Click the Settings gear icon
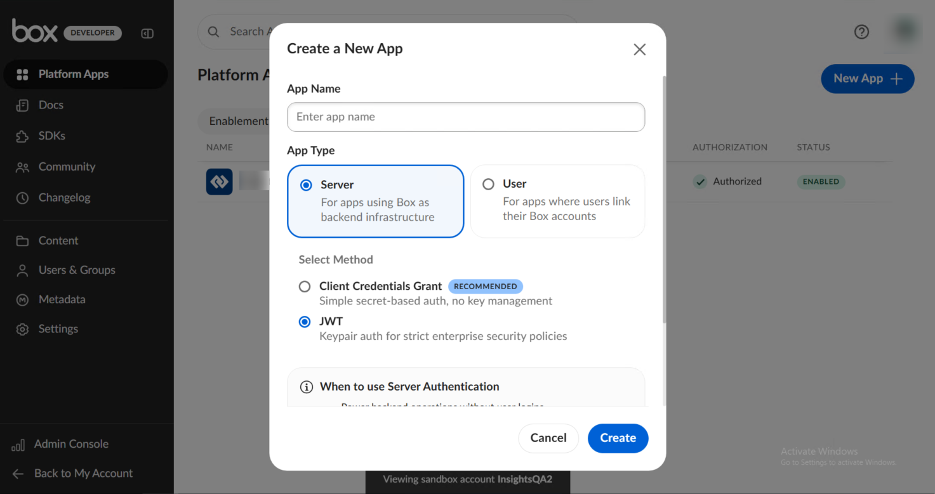 pyautogui.click(x=23, y=329)
